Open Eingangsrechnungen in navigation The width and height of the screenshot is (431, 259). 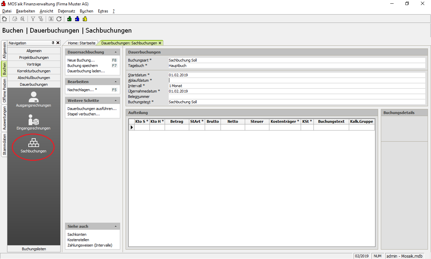33,122
